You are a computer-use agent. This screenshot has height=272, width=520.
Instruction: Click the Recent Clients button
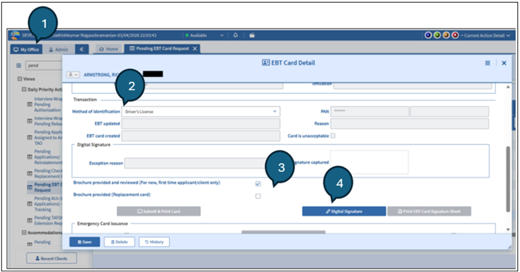click(51, 258)
